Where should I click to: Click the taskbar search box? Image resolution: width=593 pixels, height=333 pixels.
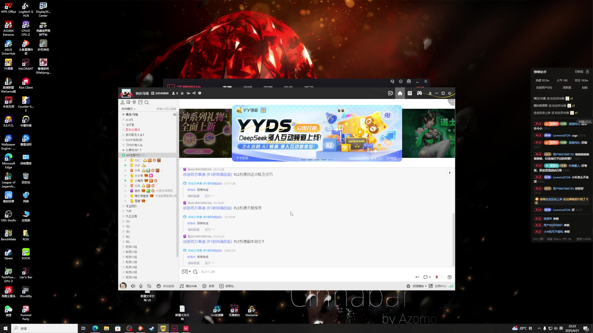44,328
